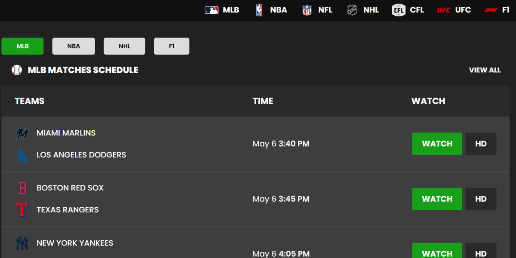Open the View All schedule link

(485, 70)
